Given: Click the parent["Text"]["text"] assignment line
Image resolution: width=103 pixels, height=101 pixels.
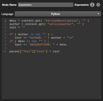Looking at the screenshot, I should (34, 52).
